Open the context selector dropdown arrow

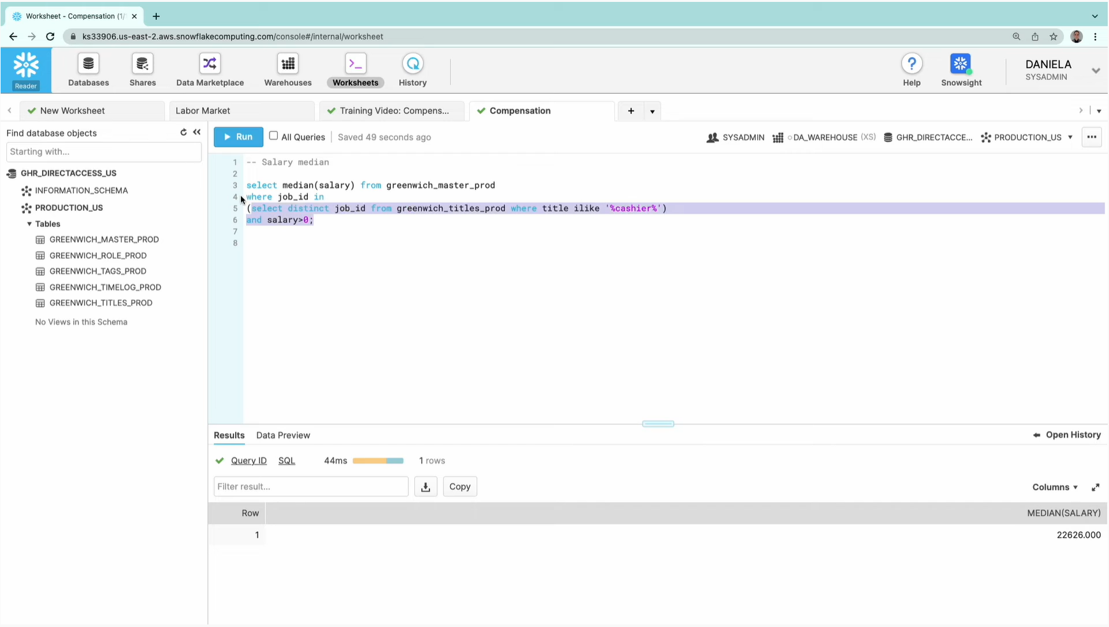[x=1070, y=137]
